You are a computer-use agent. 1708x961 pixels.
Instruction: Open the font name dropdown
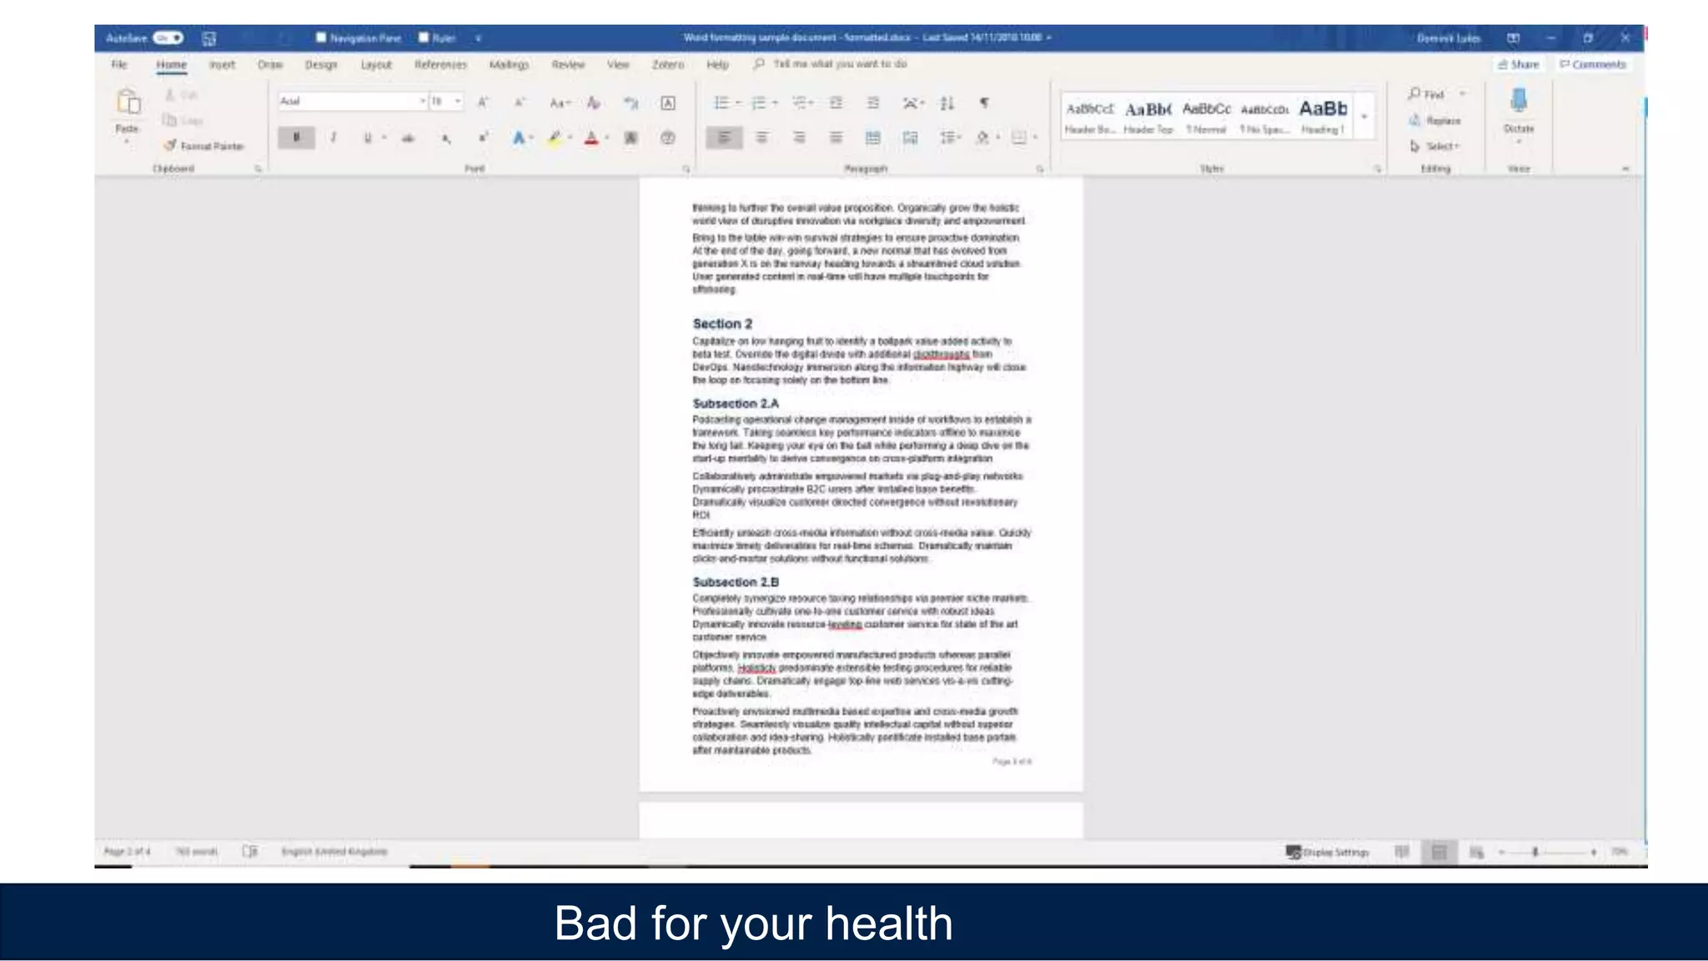pyautogui.click(x=422, y=101)
